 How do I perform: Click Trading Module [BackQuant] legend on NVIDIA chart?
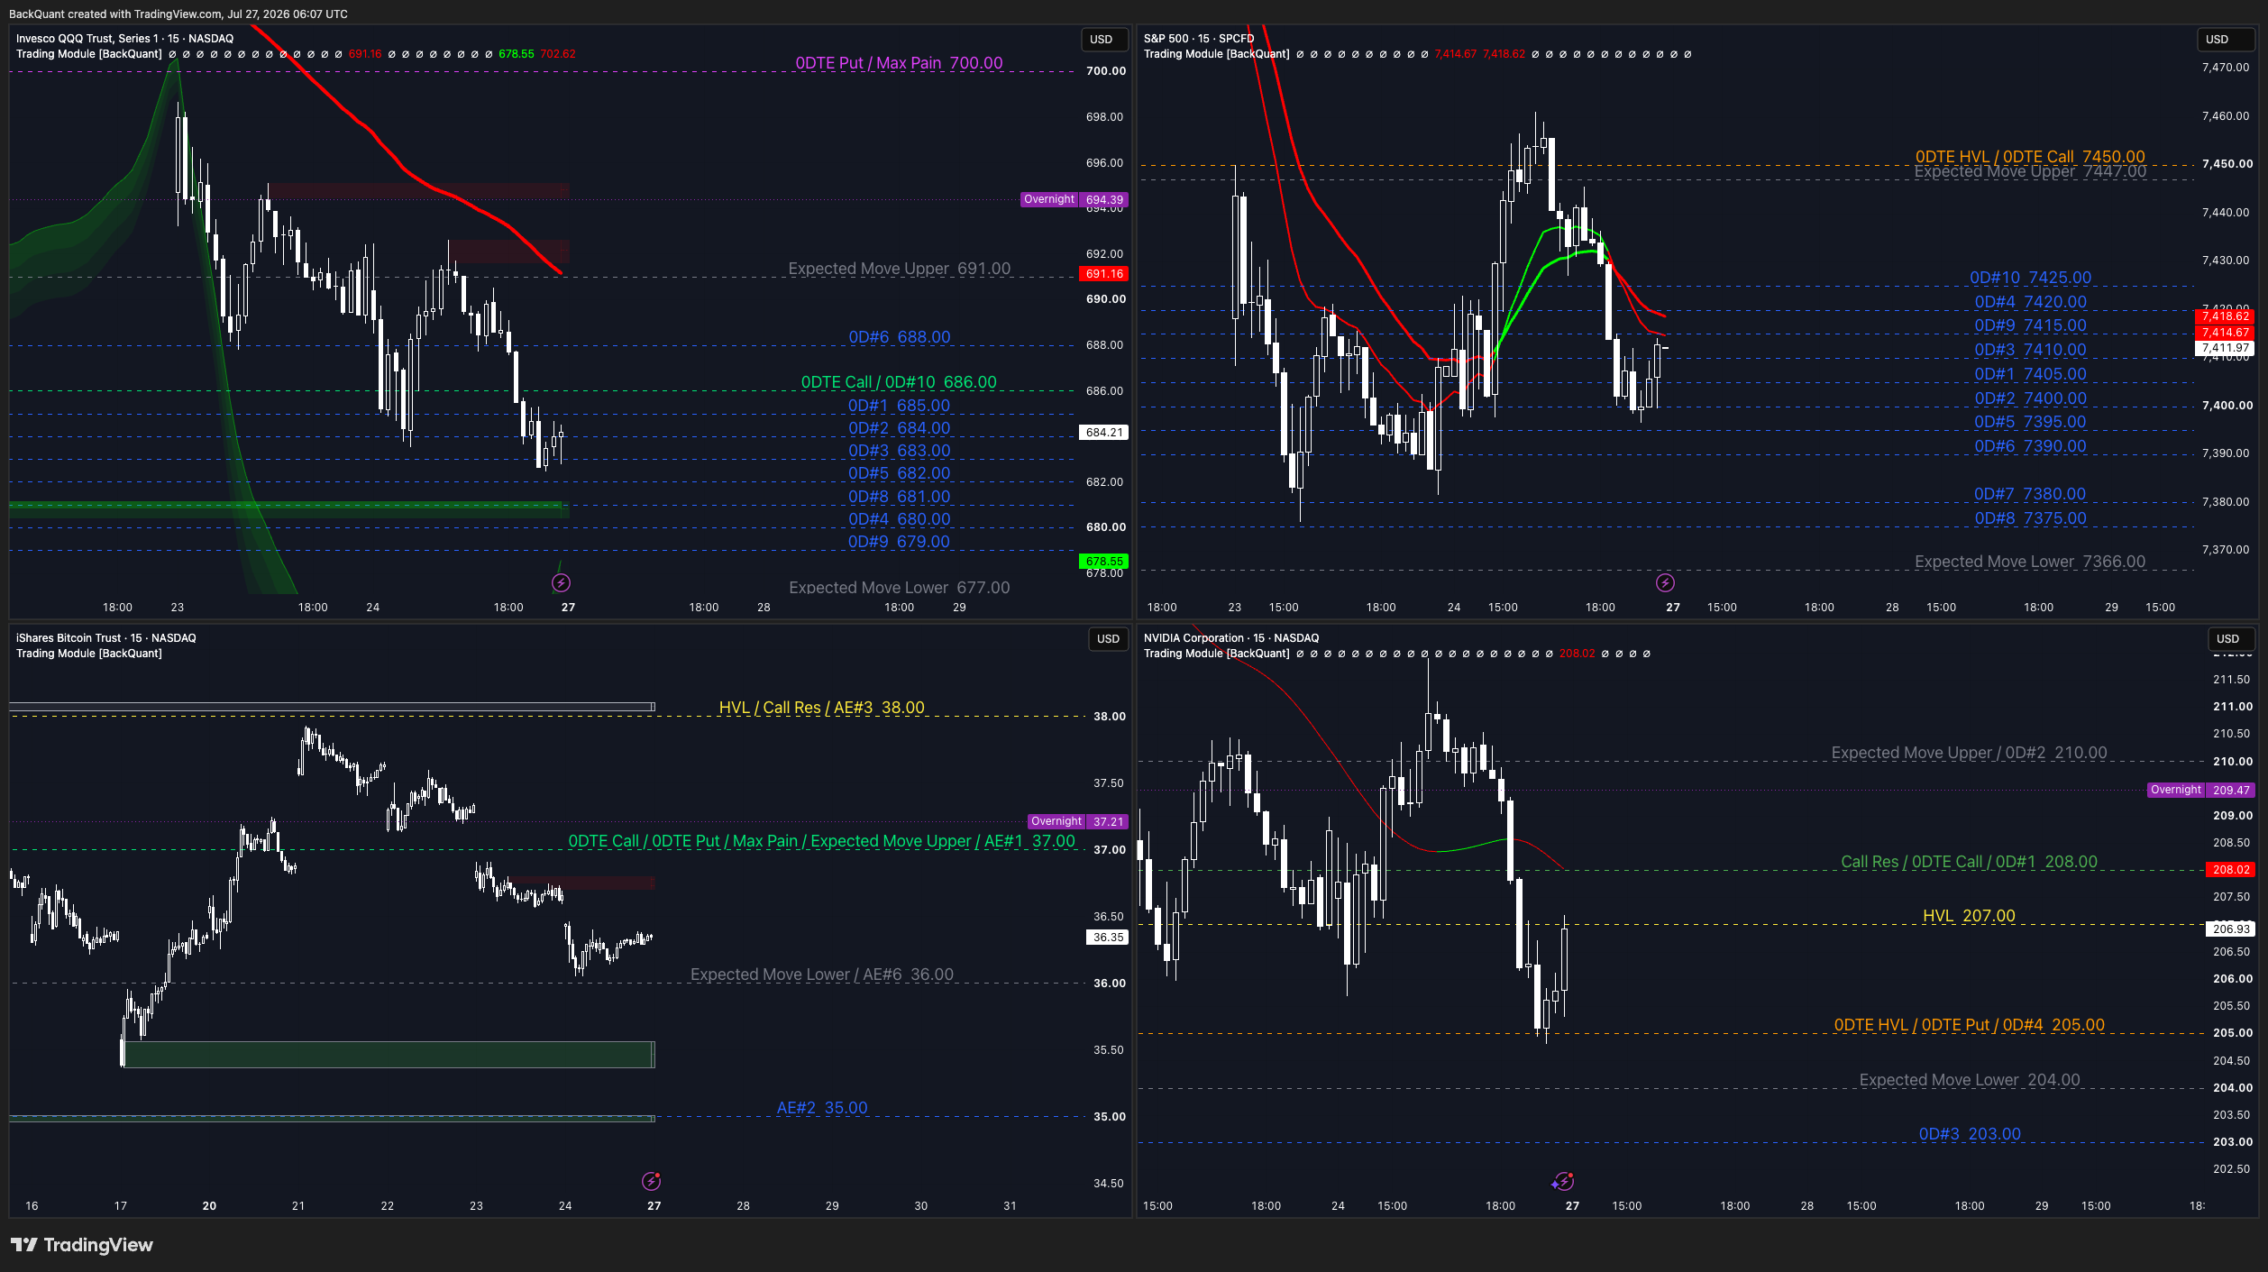point(1217,654)
